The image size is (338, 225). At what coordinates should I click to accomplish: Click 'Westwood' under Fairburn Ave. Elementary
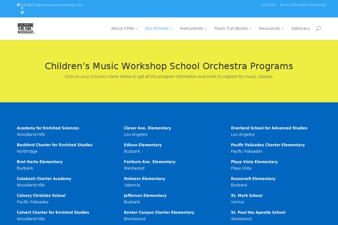pos(134,168)
